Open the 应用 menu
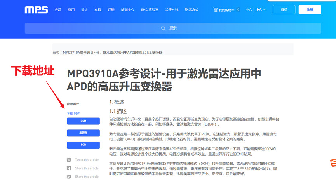 (x=71, y=10)
